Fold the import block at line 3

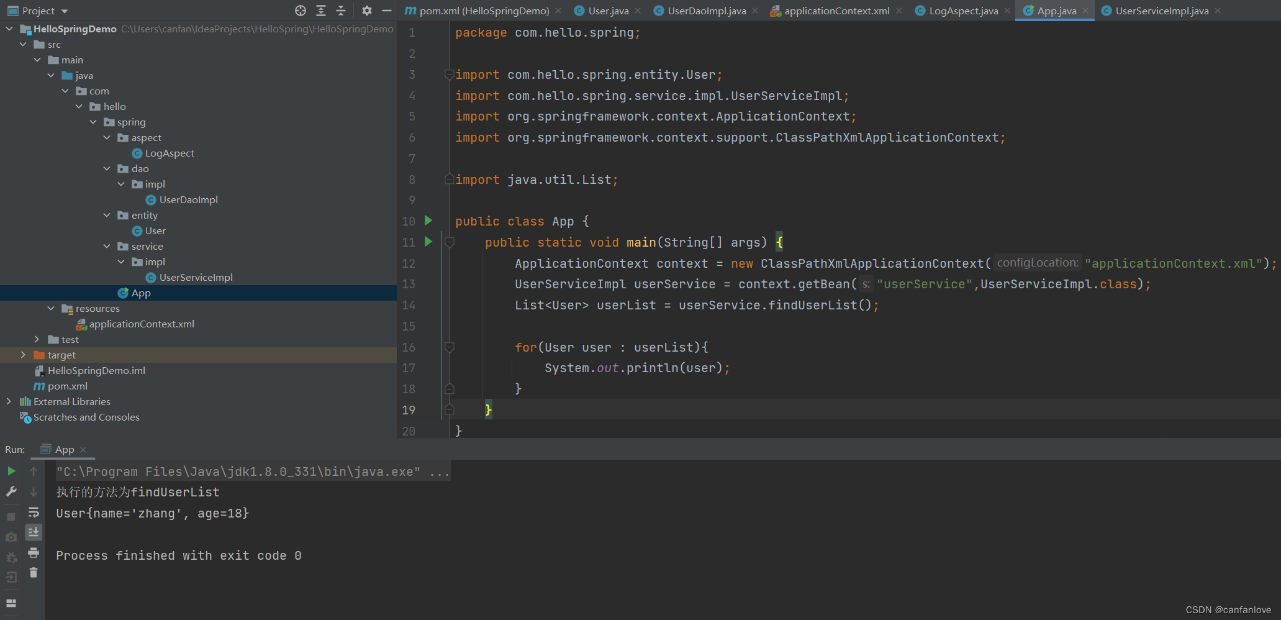click(450, 75)
